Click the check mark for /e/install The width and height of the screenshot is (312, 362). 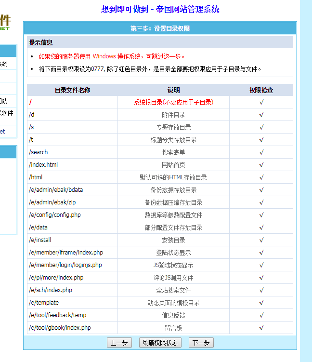[x=261, y=240]
